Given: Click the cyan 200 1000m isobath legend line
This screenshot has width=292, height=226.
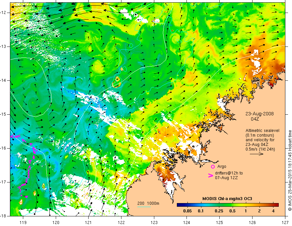Looking at the screenshot, I should click(x=144, y=207).
